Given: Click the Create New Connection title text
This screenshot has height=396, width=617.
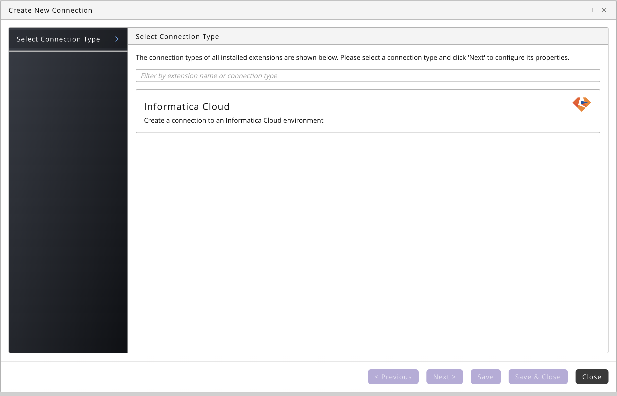Looking at the screenshot, I should pos(50,10).
